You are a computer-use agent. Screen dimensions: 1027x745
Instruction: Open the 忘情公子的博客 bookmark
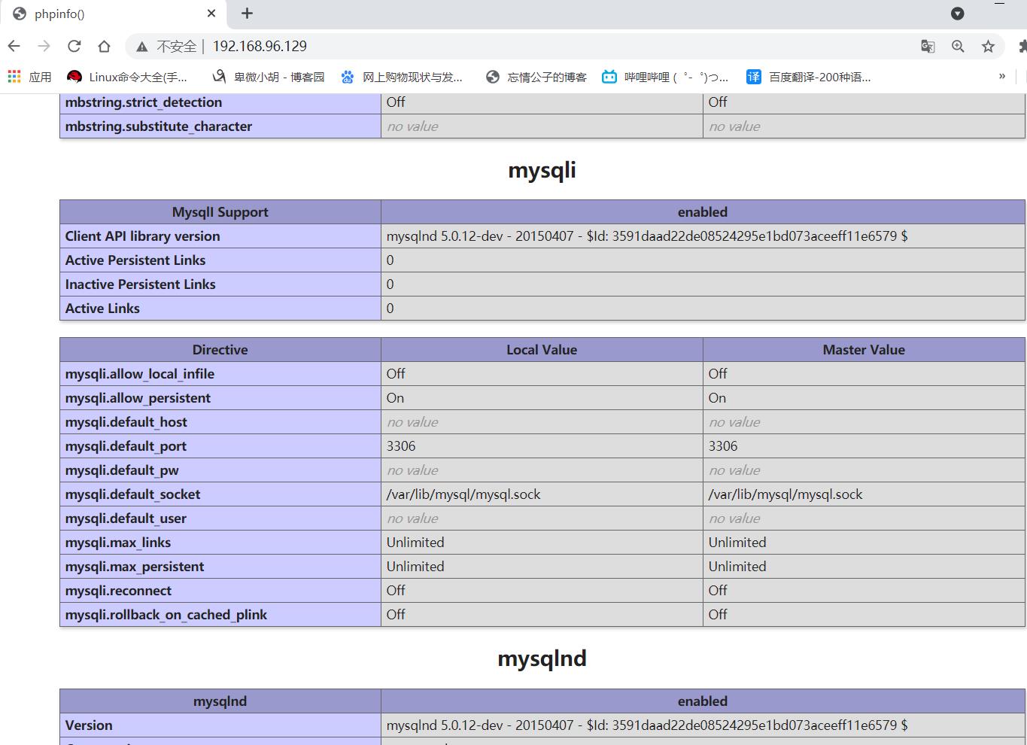(536, 77)
